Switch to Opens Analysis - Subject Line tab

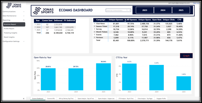click(x=106, y=98)
